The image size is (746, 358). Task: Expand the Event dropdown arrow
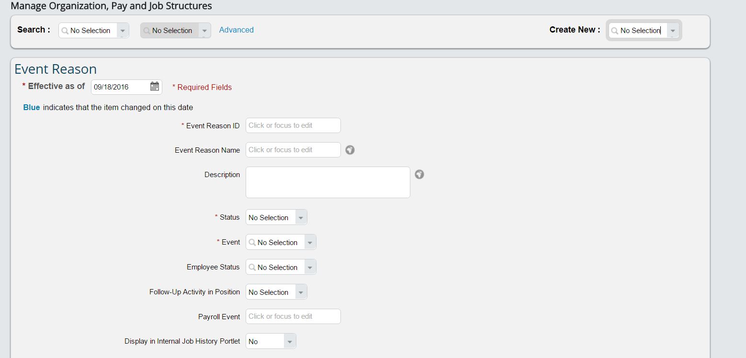[x=310, y=242]
